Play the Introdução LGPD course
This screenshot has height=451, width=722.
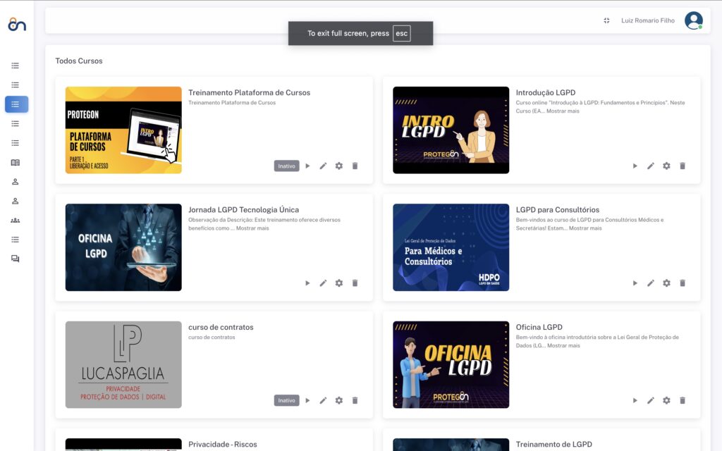(635, 166)
